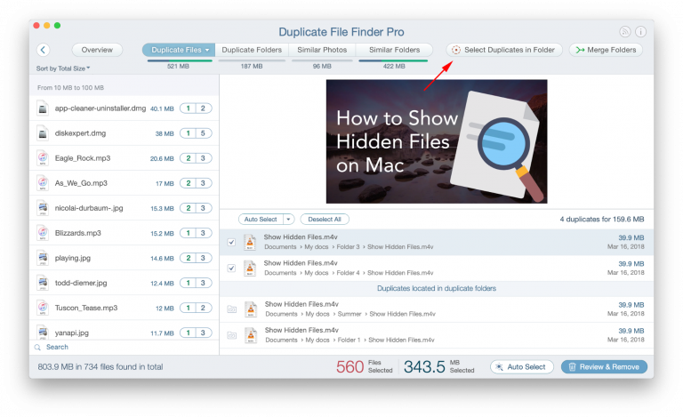Image resolution: width=683 pixels, height=417 pixels.
Task: Click VLC icon of Folder 1 duplicate
Action: click(251, 335)
